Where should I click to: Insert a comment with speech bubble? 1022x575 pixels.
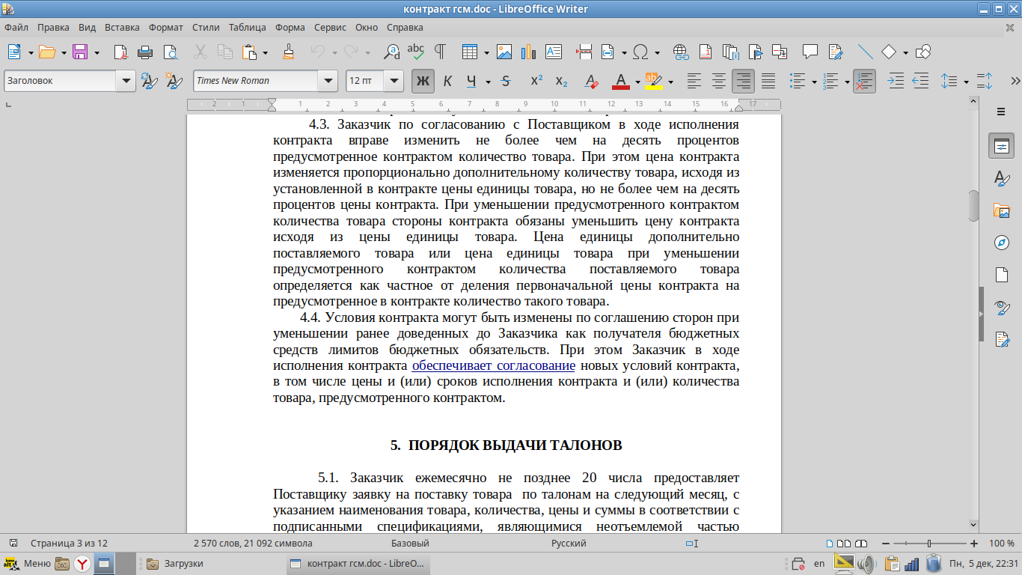(810, 52)
